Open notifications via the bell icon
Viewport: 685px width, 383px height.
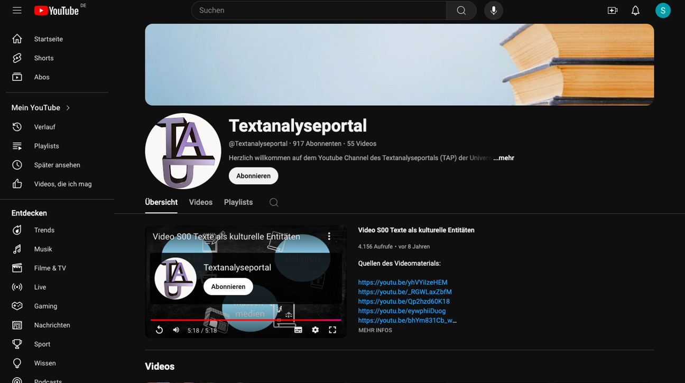click(635, 10)
